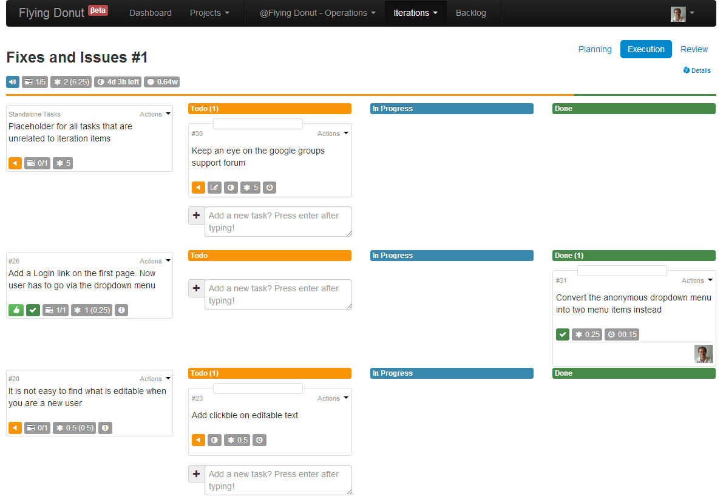
Task: Open the Details link
Action: (697, 70)
